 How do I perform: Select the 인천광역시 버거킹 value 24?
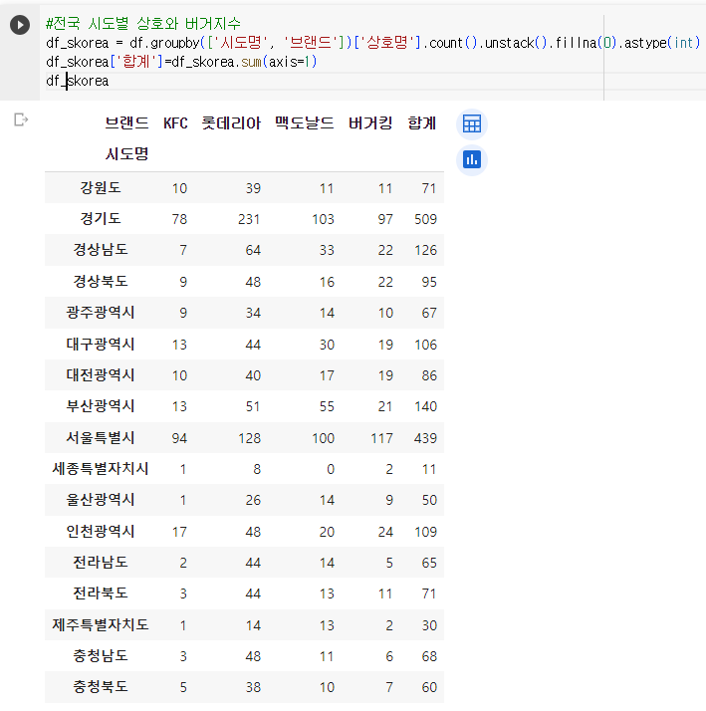385,532
